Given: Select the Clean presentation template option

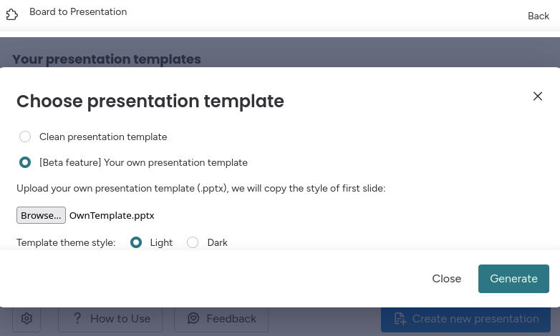Looking at the screenshot, I should pyautogui.click(x=25, y=137).
